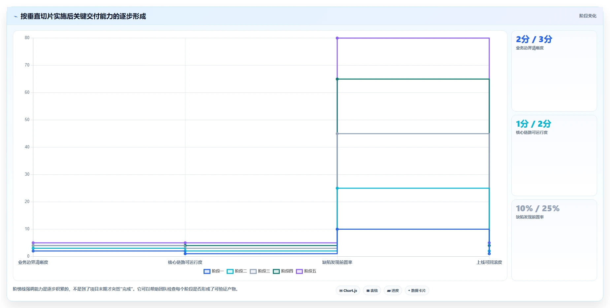Viewport: 610px width, 308px height.
Task: Click the y-axis tick value 60
Action: pos(27,92)
